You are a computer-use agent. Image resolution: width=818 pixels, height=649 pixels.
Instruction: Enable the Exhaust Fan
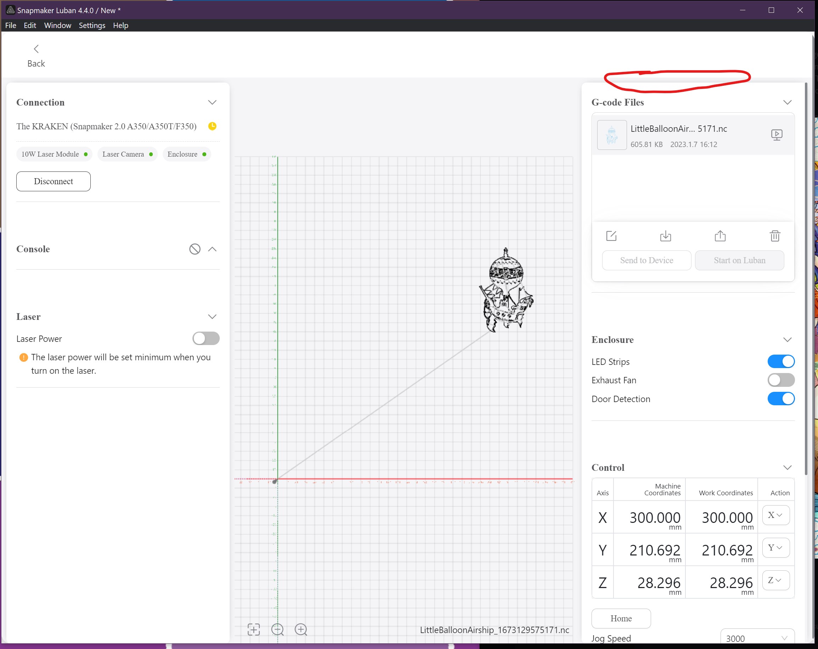[x=780, y=380]
